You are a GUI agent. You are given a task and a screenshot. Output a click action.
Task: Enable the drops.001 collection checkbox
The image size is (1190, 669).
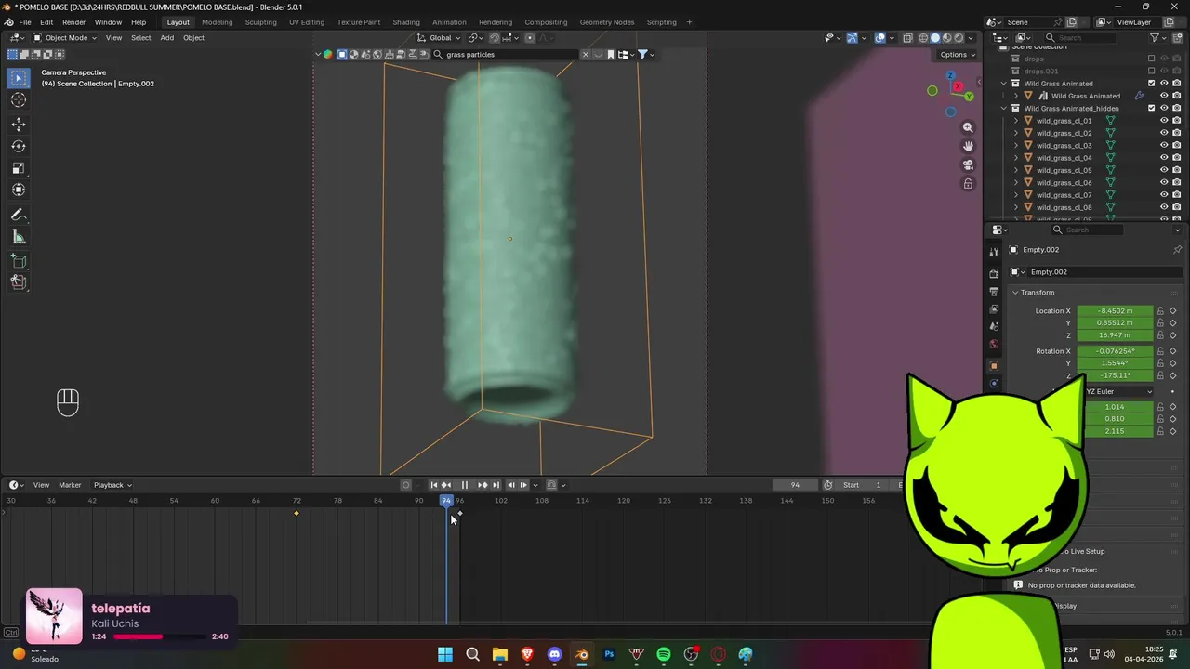[1151, 71]
